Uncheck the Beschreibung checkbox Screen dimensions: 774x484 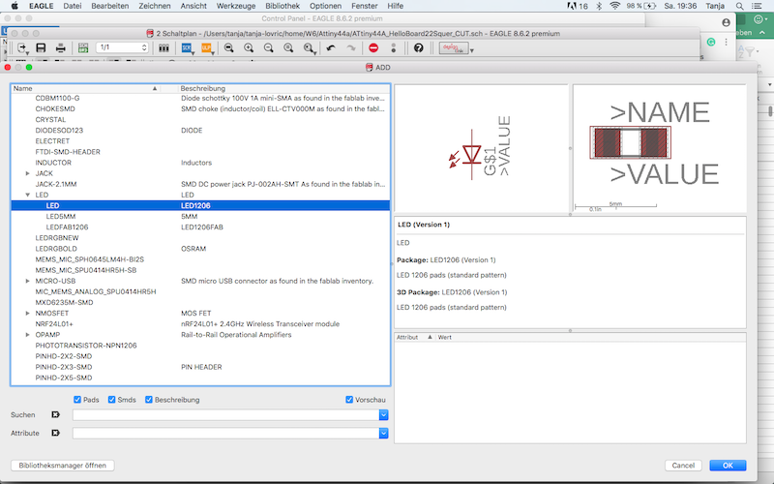[149, 400]
